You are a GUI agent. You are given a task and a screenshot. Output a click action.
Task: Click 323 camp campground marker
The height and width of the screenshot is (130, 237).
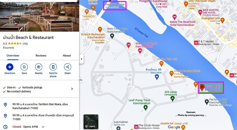pos(172,98)
